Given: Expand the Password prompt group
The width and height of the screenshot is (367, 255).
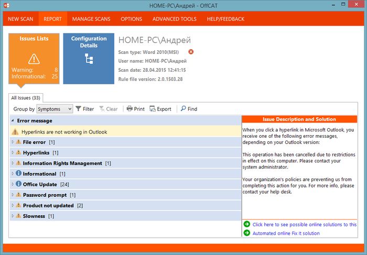Looking at the screenshot, I should [x=13, y=195].
